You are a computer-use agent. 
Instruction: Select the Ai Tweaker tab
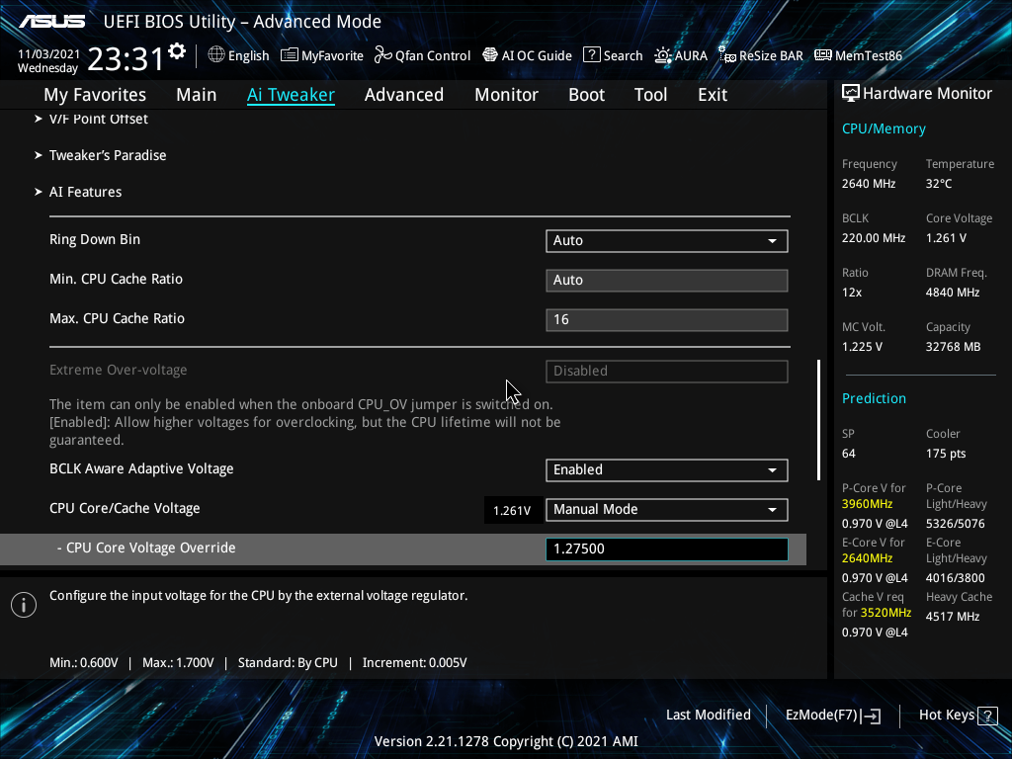point(291,95)
